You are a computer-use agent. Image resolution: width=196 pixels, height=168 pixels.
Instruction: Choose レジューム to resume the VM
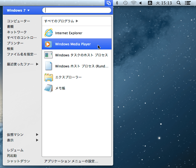click(x=15, y=150)
